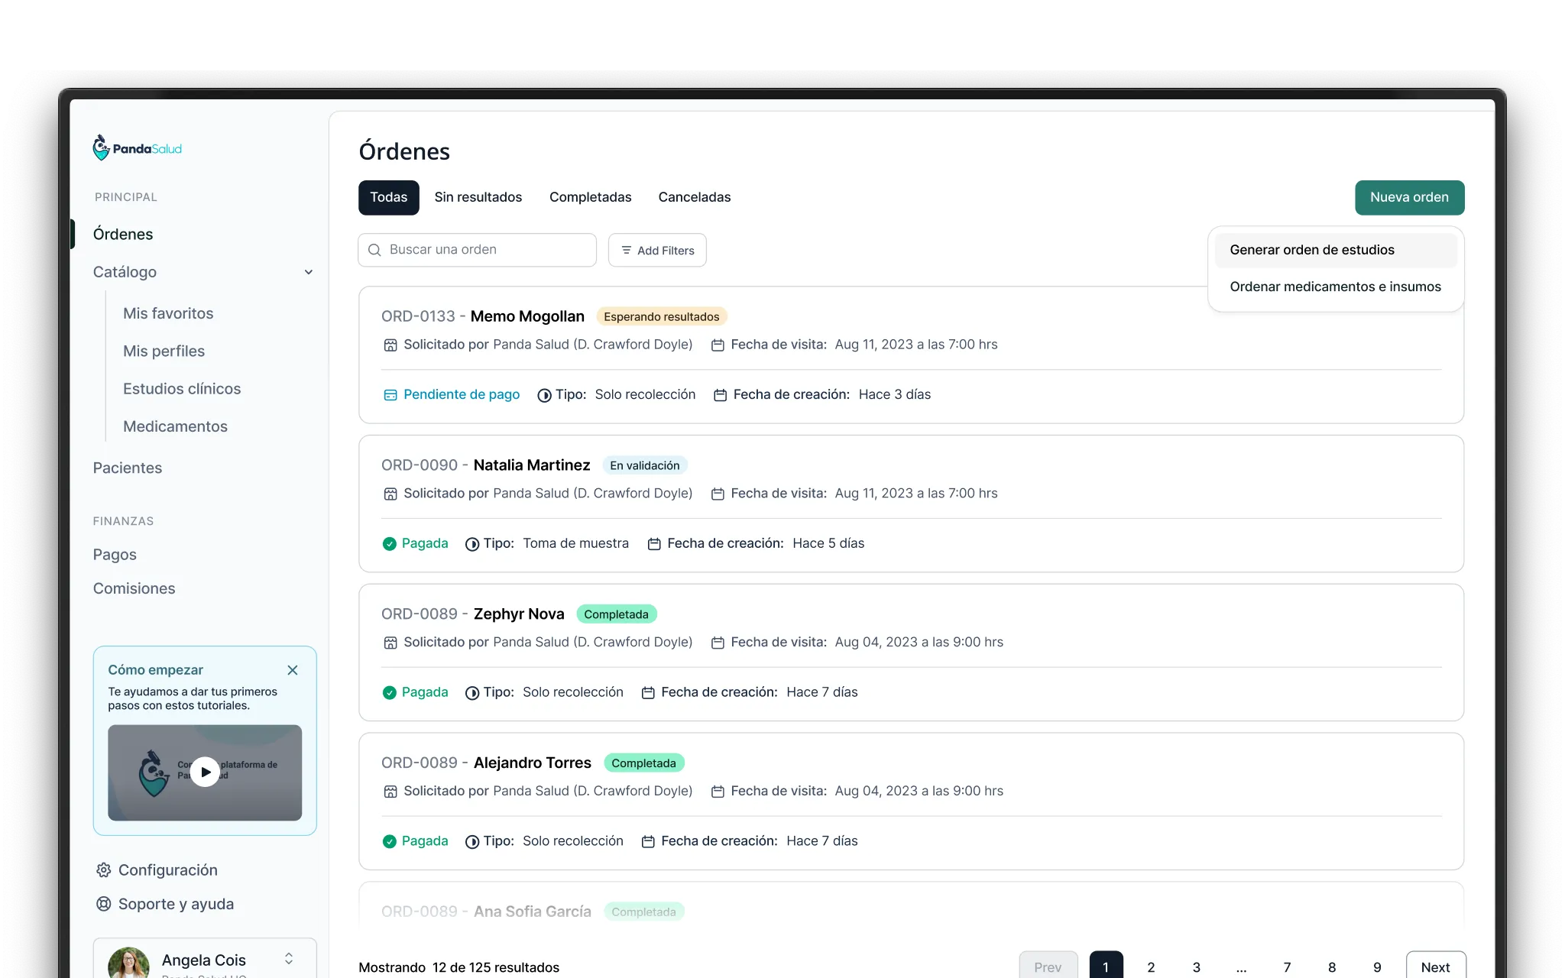Viewport: 1565px width, 978px height.
Task: Click Natalia Martinez's green Pagada check icon
Action: 389,544
